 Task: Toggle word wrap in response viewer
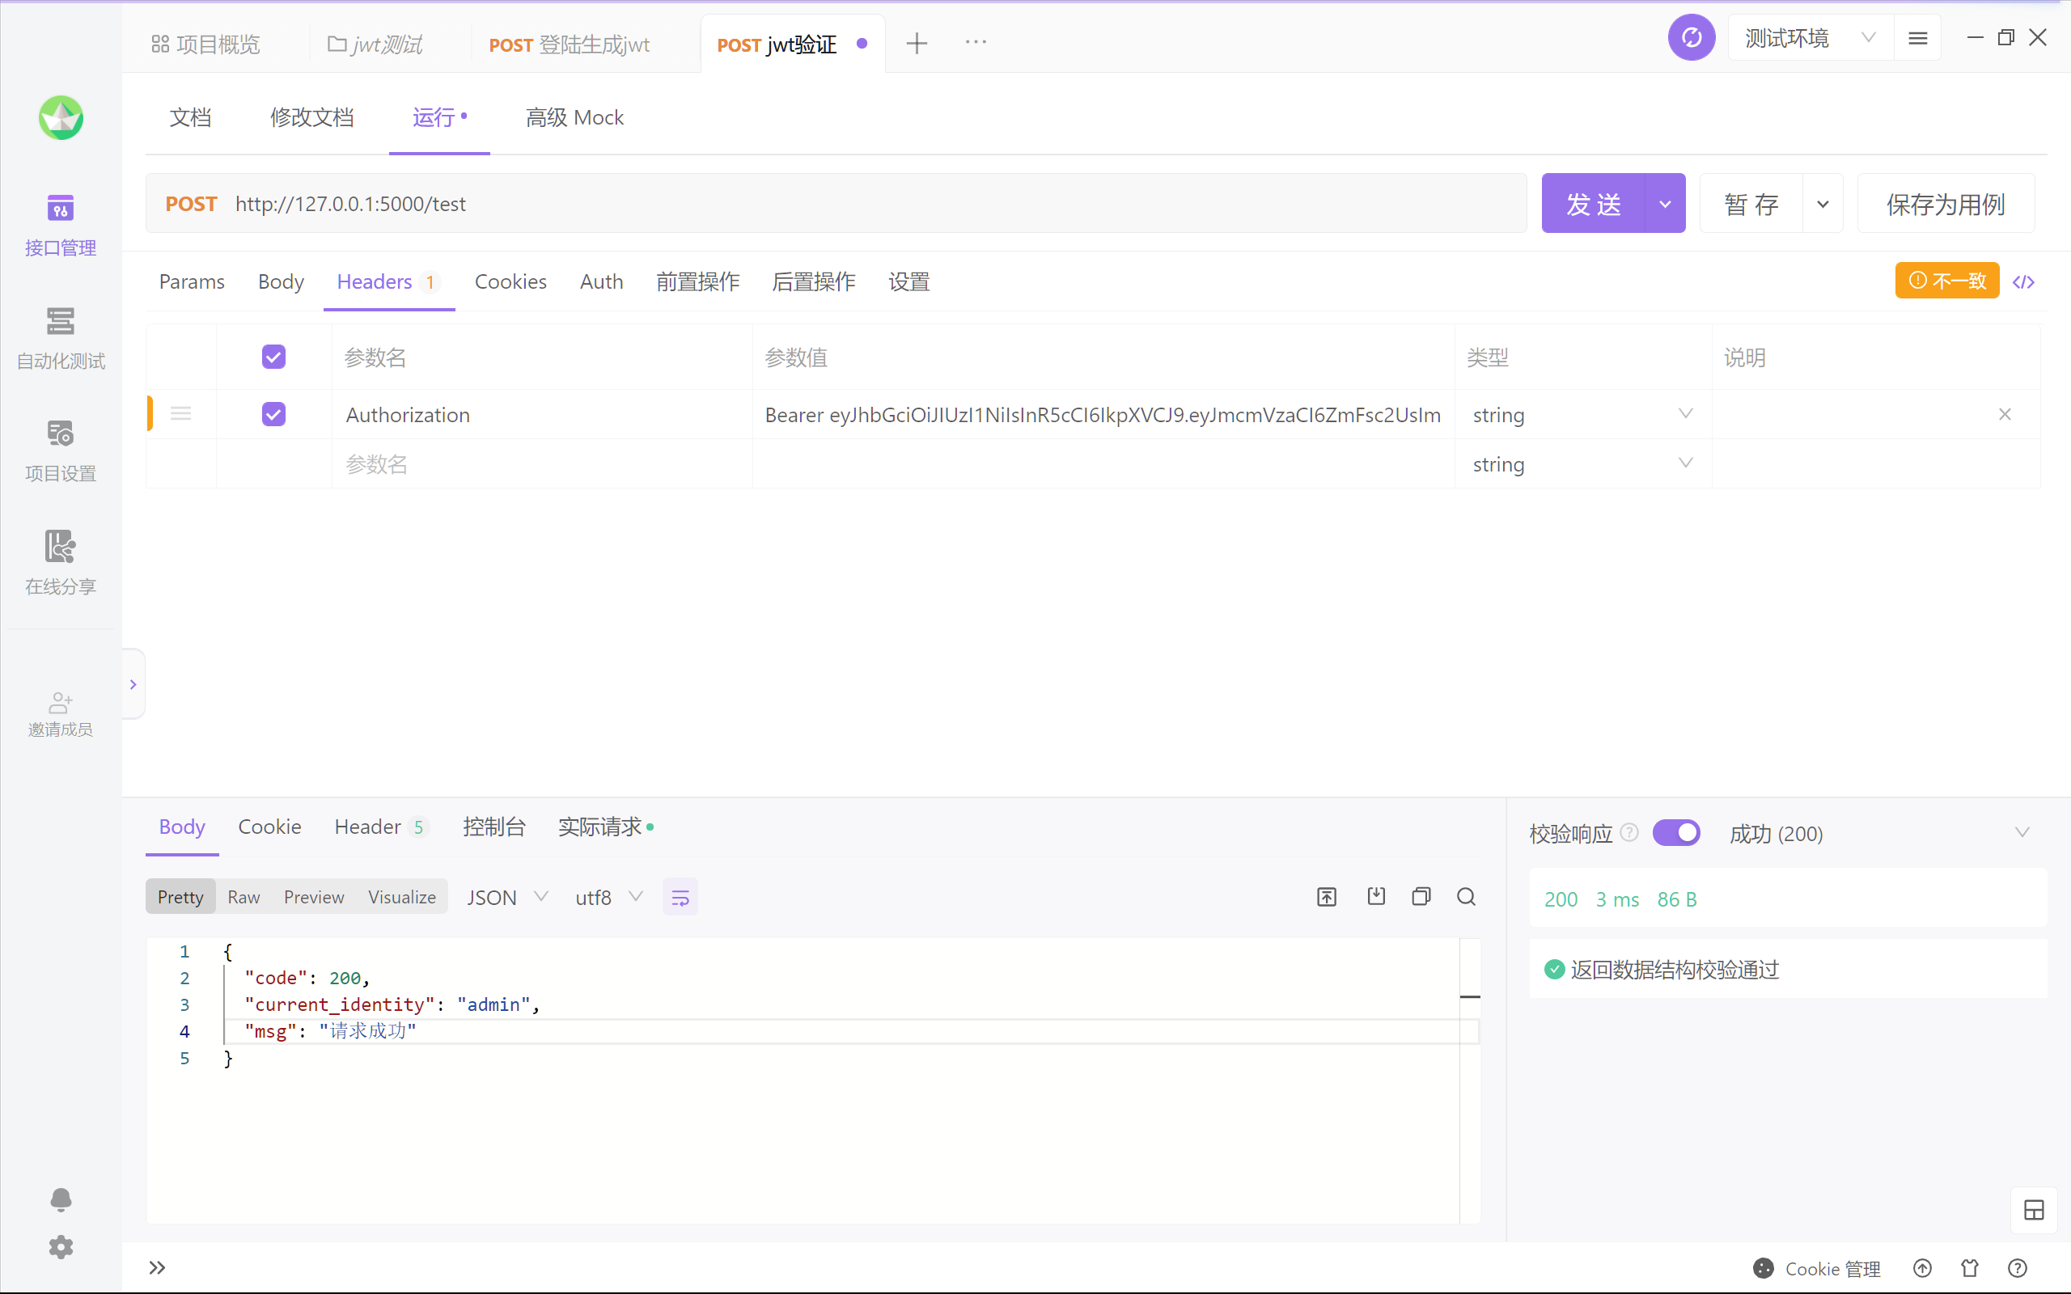[680, 897]
